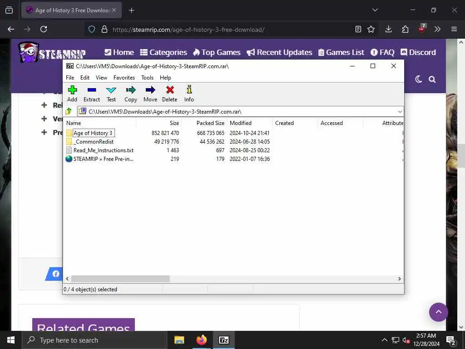Image resolution: width=465 pixels, height=349 pixels.
Task: Open the Help menu
Action: click(x=165, y=77)
